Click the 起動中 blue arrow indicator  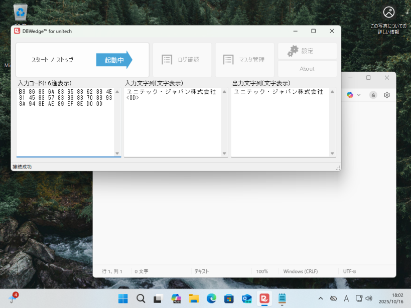pos(114,60)
